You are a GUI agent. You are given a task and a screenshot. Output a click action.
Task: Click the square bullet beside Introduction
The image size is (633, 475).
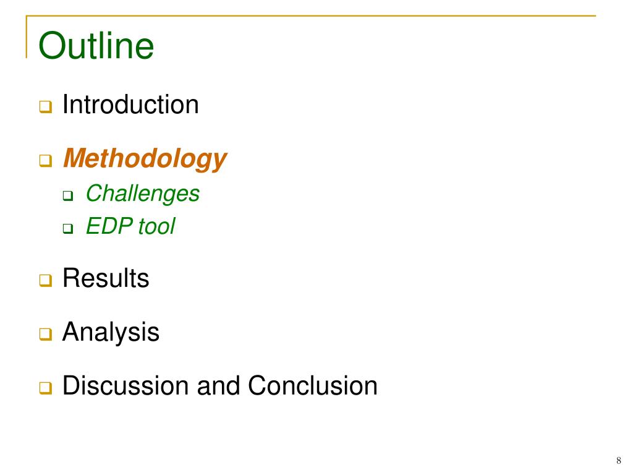pyautogui.click(x=46, y=107)
